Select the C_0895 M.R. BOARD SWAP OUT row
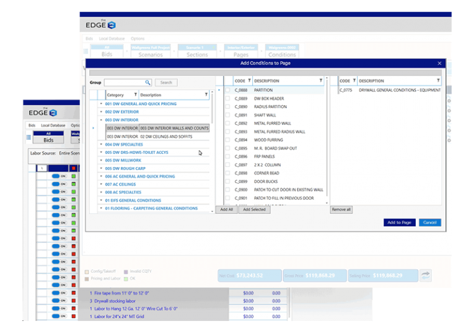The image size is (476, 334). click(x=275, y=148)
